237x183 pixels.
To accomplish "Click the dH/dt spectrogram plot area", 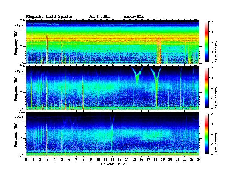I will tap(113, 42).
